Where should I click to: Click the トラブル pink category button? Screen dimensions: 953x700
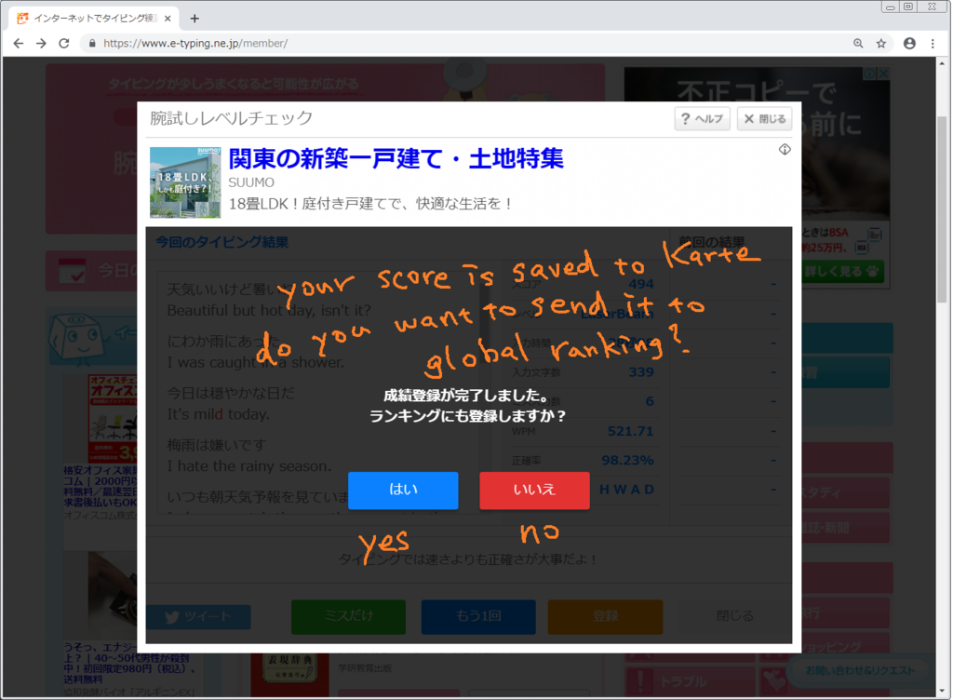691,680
